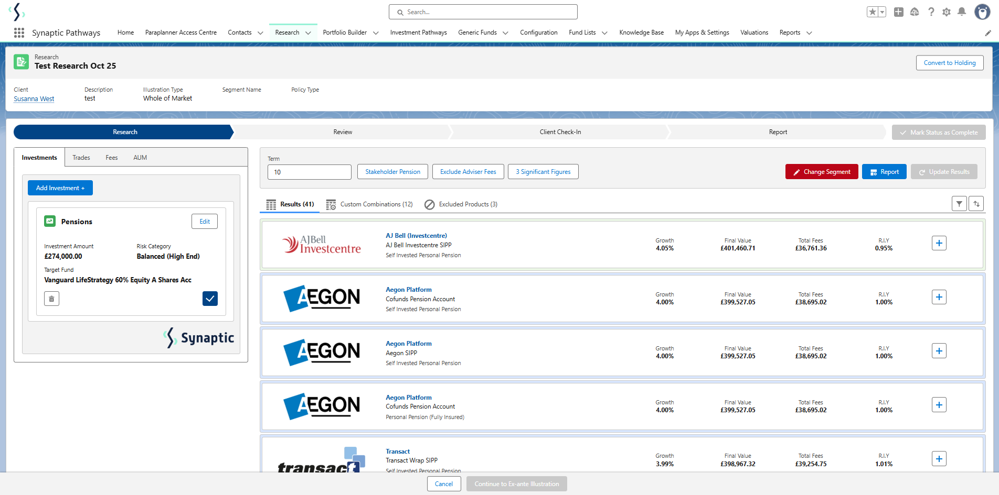Open the Setup gear icon
This screenshot has width=999, height=495.
click(947, 12)
